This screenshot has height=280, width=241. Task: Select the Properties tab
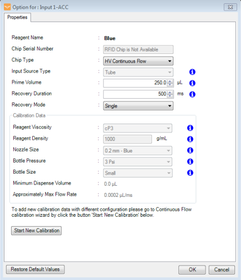pyautogui.click(x=17, y=17)
